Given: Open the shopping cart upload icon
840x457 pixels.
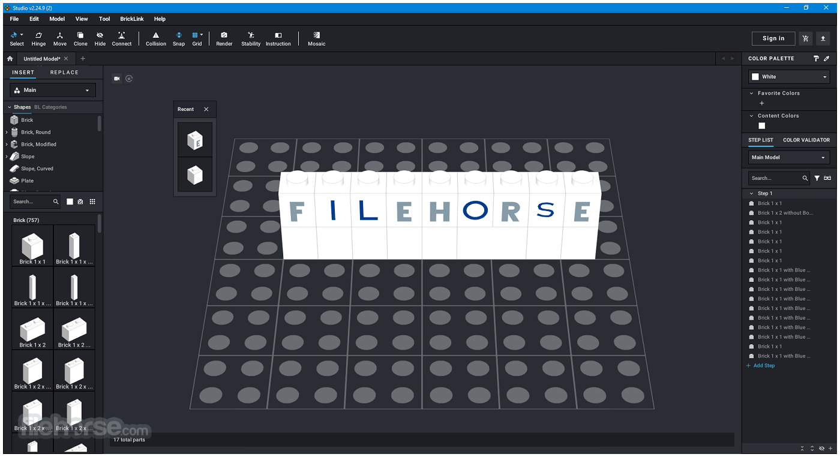Looking at the screenshot, I should pyautogui.click(x=805, y=38).
